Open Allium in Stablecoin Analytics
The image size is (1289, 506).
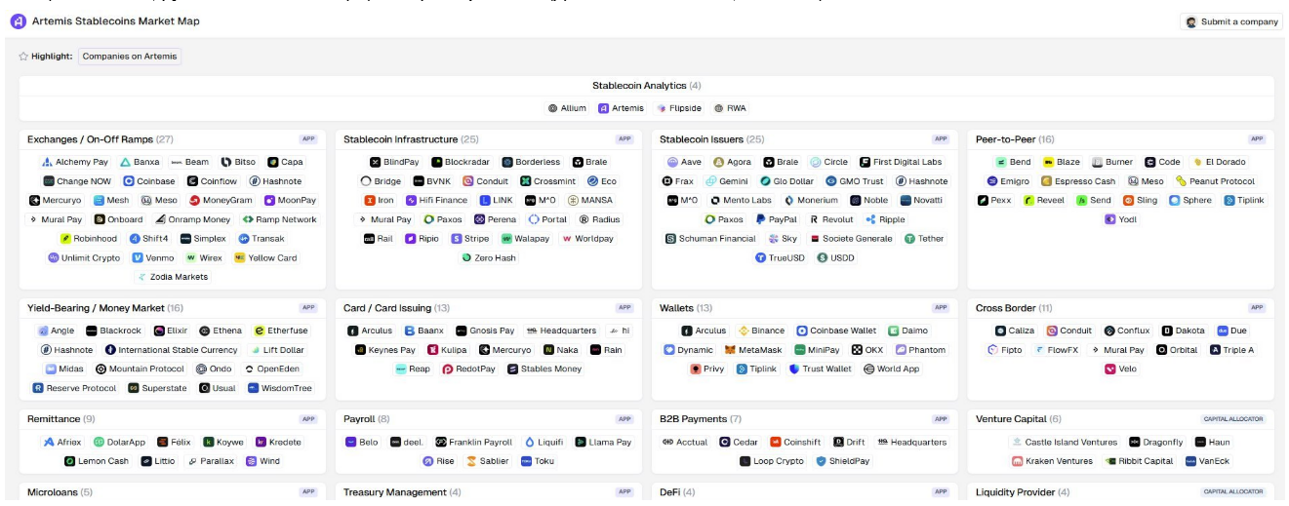pyautogui.click(x=567, y=108)
